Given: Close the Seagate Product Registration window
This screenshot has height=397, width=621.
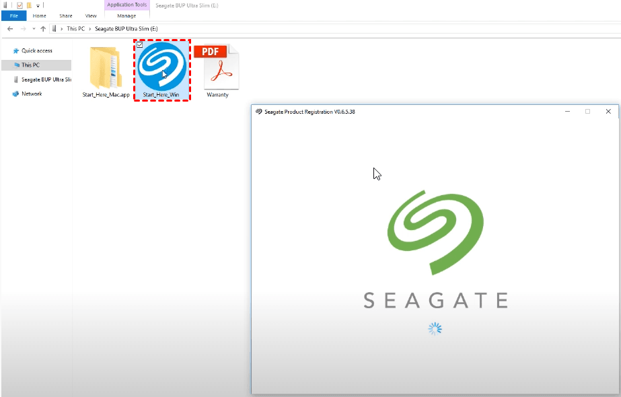Looking at the screenshot, I should (608, 111).
